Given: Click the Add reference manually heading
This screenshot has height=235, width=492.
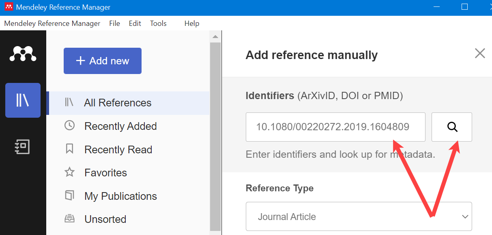Looking at the screenshot, I should click(312, 55).
